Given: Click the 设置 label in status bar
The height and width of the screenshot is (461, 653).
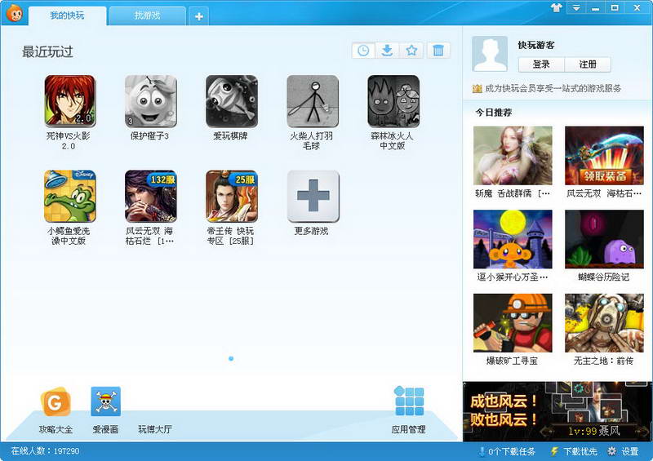Looking at the screenshot, I should point(630,451).
